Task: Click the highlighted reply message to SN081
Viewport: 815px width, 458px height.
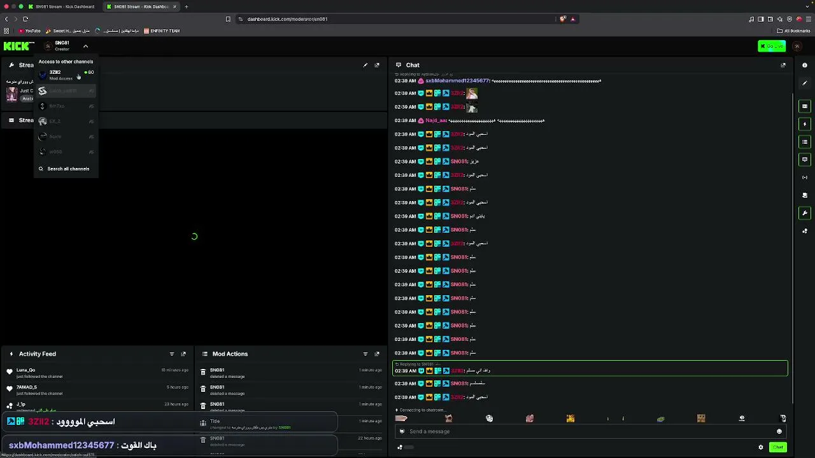Action: 590,368
